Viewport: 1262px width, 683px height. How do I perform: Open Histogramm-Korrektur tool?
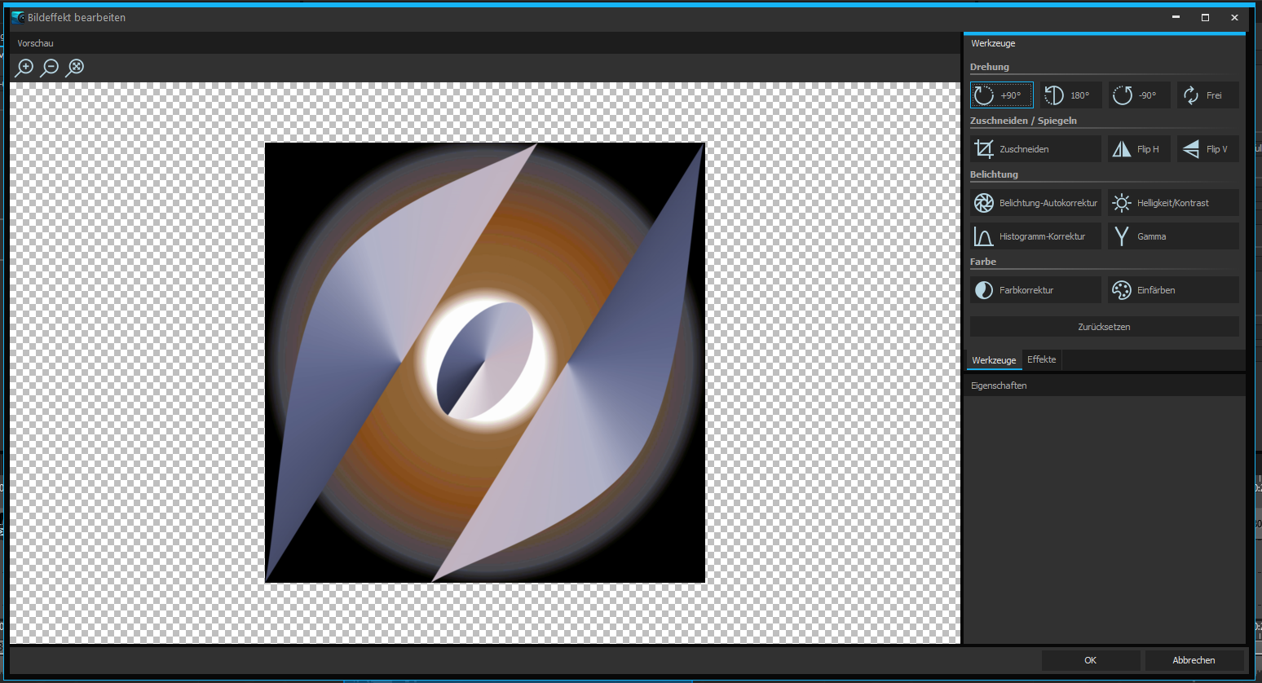coord(1035,236)
